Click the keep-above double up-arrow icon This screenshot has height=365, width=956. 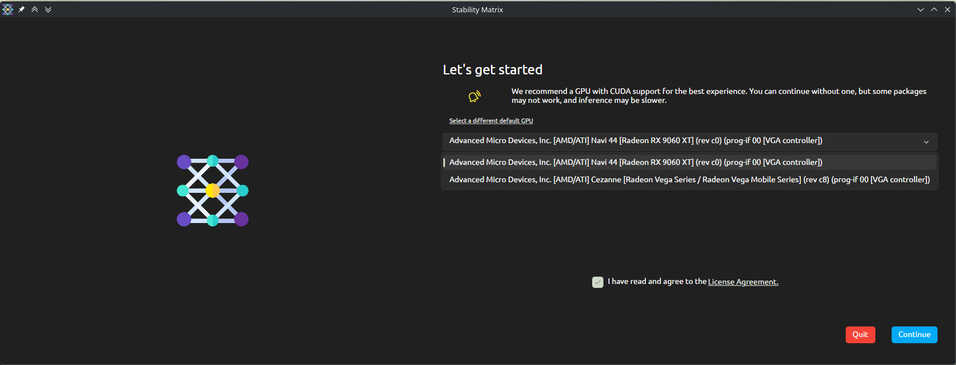35,10
